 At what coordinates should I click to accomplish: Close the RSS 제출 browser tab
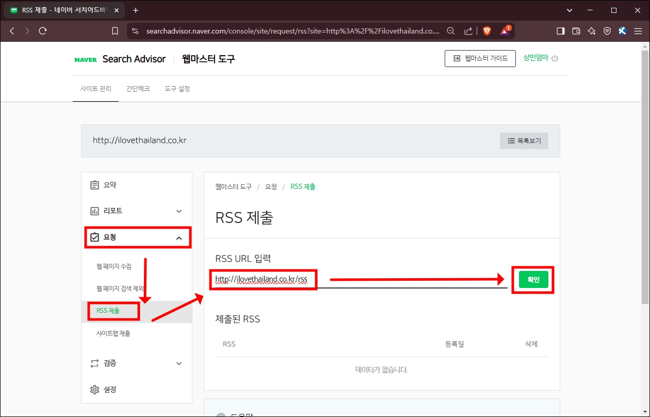click(x=116, y=10)
